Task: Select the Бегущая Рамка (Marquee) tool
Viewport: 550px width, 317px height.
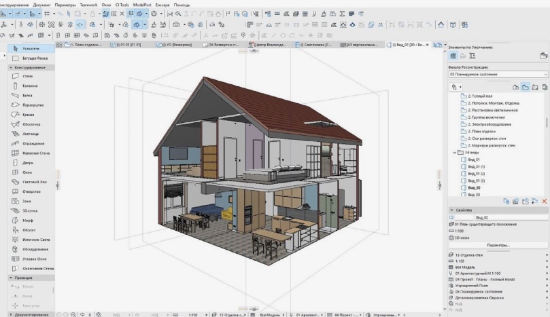Action: (x=31, y=58)
